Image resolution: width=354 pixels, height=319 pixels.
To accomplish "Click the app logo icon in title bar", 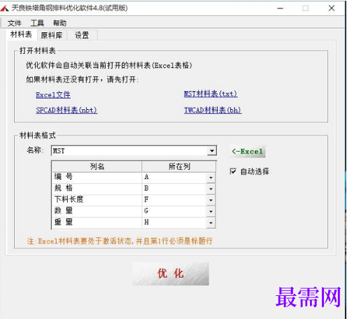I will pyautogui.click(x=5, y=8).
